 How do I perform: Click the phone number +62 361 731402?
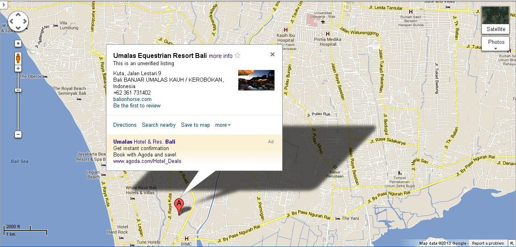(x=132, y=93)
